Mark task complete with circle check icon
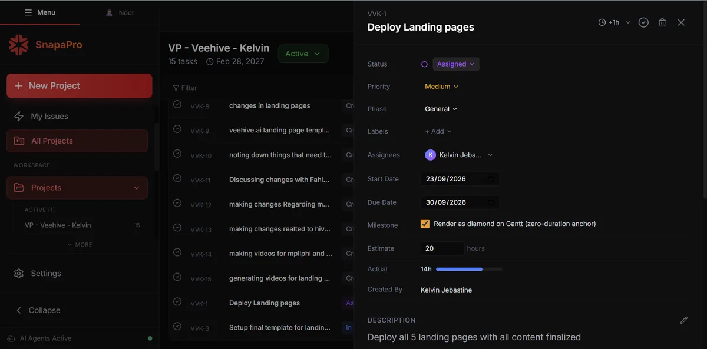 [x=643, y=22]
